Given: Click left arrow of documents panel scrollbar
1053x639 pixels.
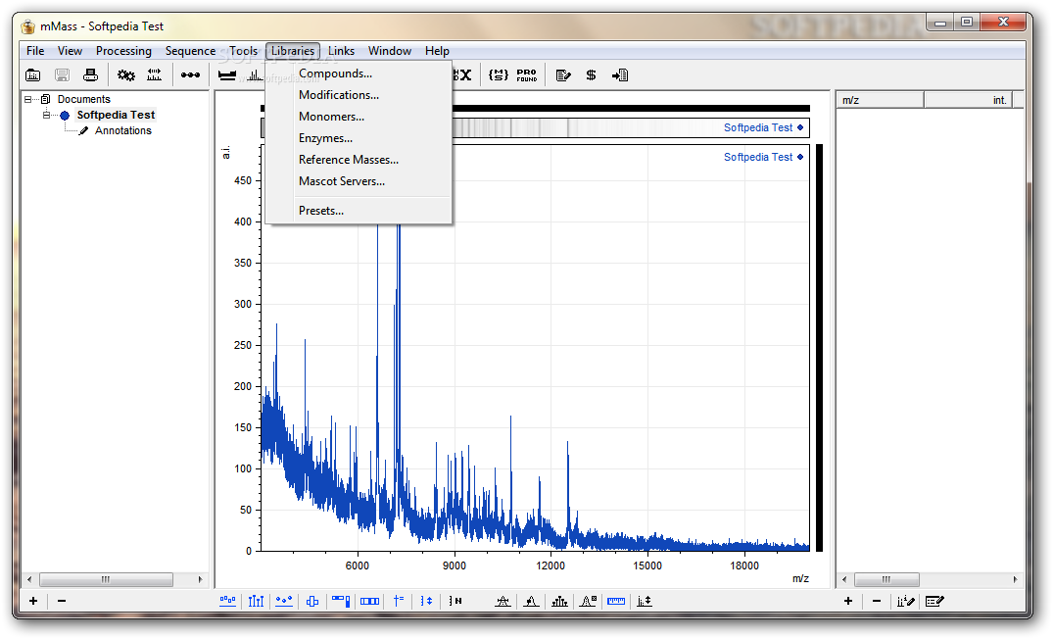Looking at the screenshot, I should pyautogui.click(x=28, y=579).
